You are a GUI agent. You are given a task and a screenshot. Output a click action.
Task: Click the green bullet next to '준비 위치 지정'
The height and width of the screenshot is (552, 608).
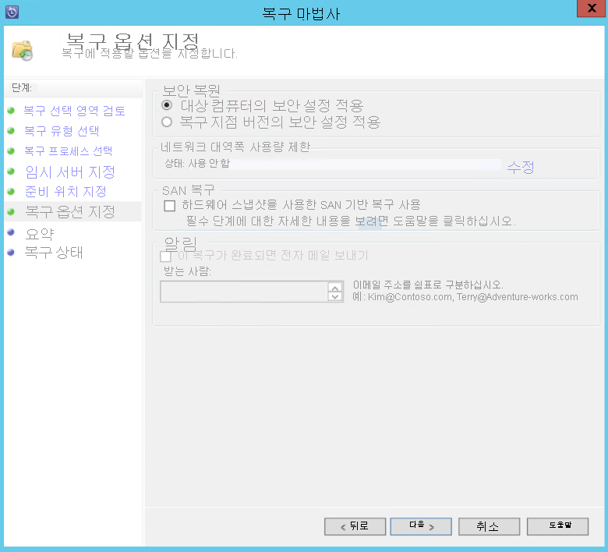(x=11, y=191)
